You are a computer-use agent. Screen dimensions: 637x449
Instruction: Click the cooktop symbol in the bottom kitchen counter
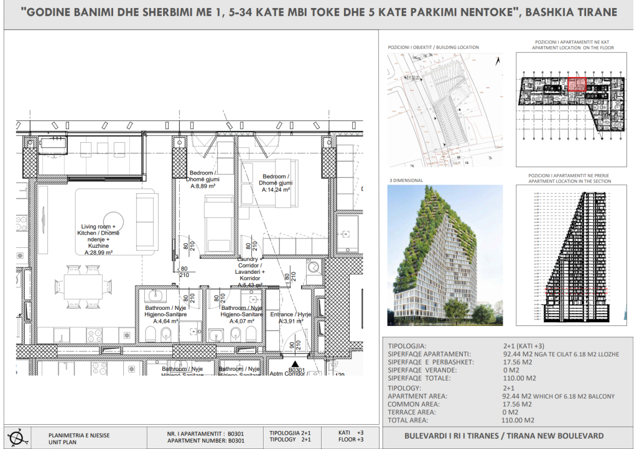click(95, 335)
